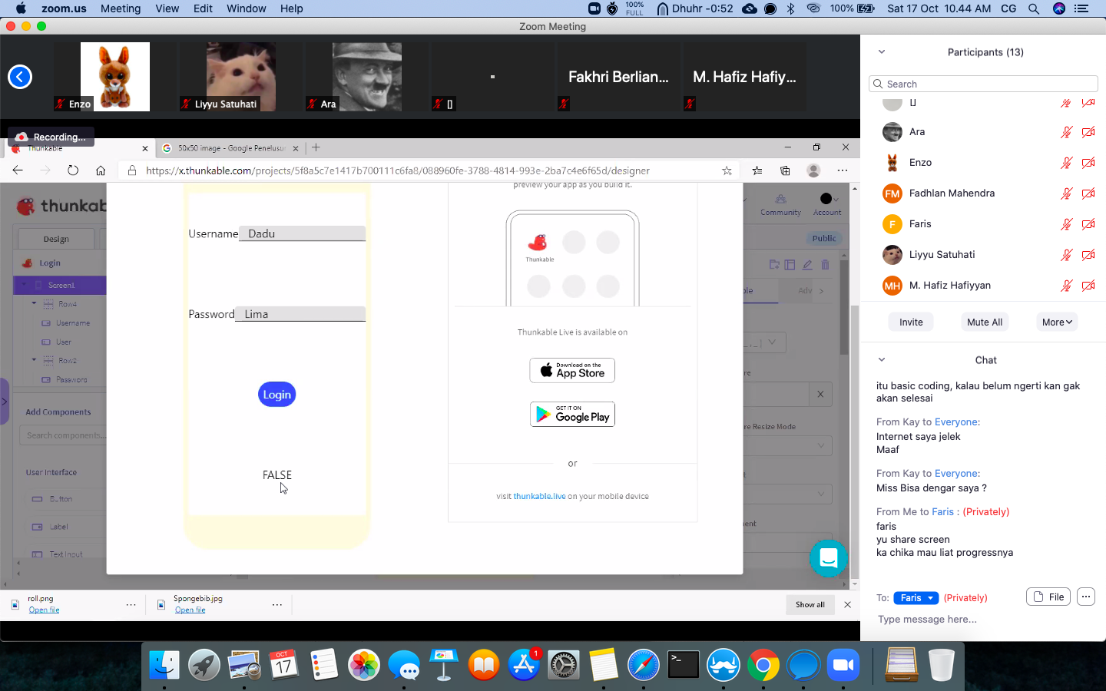Viewport: 1106px width, 691px height.
Task: Click the browser back arrow
Action: (x=18, y=170)
